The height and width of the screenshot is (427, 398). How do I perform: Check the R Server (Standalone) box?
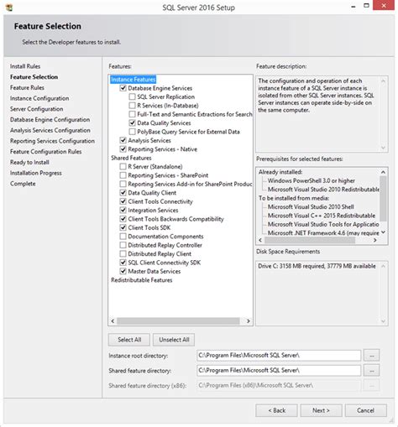[x=123, y=167]
